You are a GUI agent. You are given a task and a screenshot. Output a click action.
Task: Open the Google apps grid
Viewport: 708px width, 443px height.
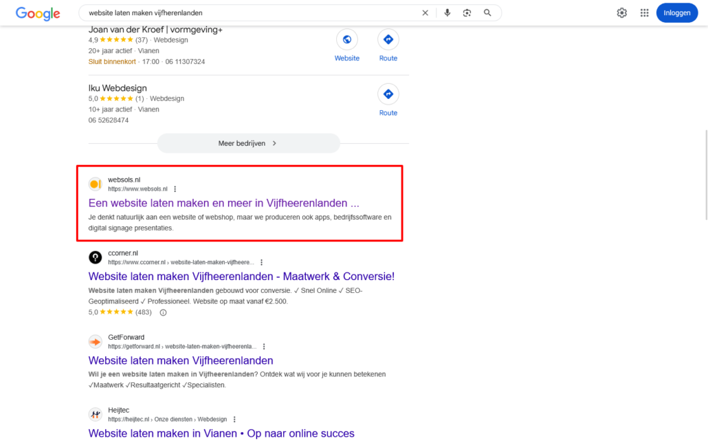point(644,13)
